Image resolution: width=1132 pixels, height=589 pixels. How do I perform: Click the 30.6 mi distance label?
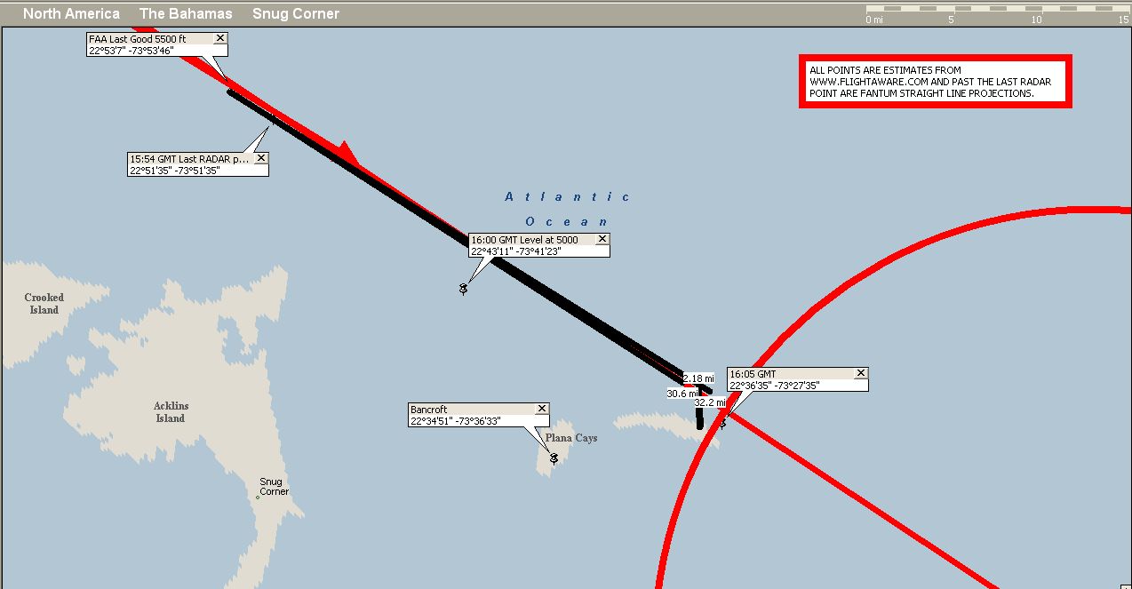tap(682, 393)
